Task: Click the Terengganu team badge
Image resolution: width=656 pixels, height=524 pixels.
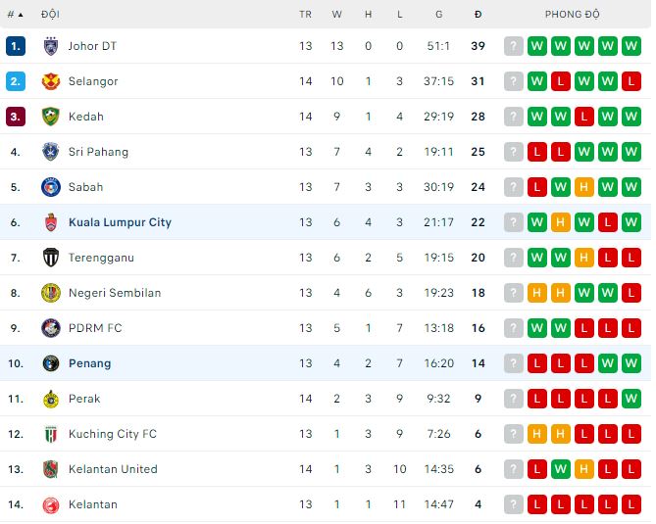Action: pyautogui.click(x=51, y=258)
